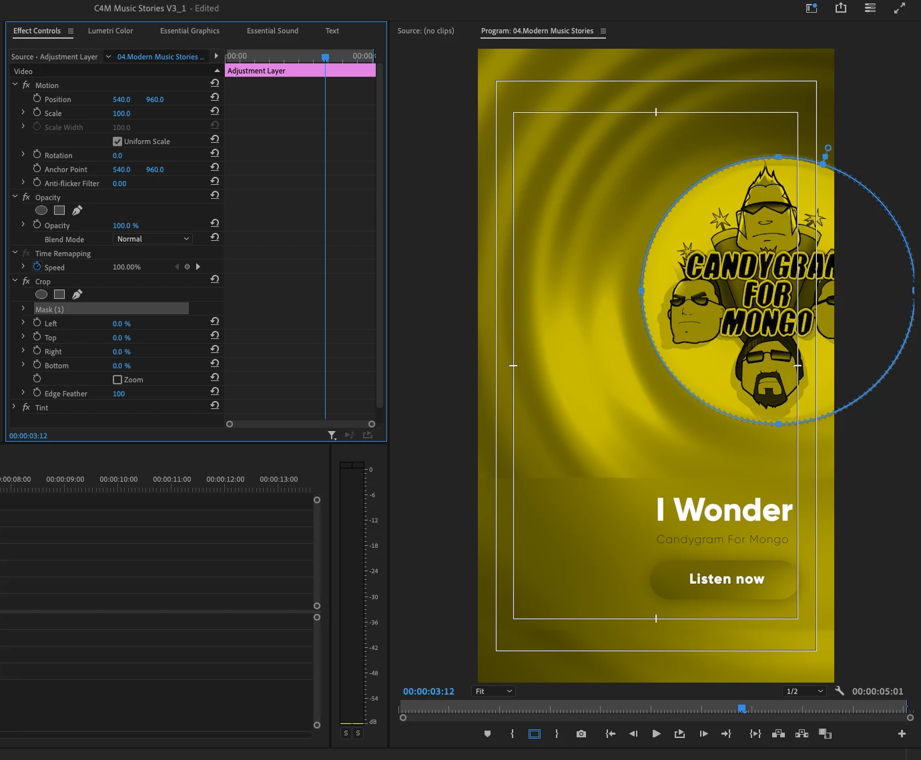
Task: Reset the Position parameter
Action: tap(214, 97)
